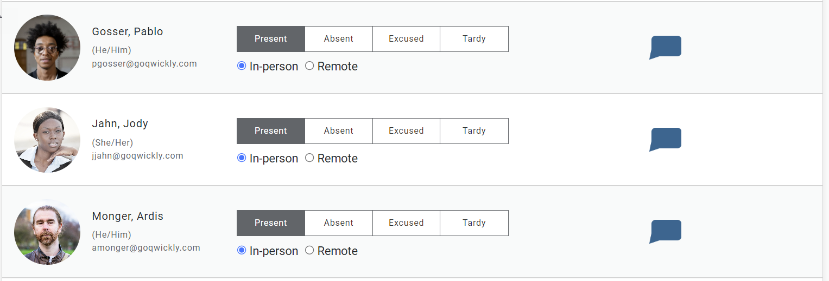
Task: Choose In-person radio for Jody Jahn
Action: (x=242, y=158)
